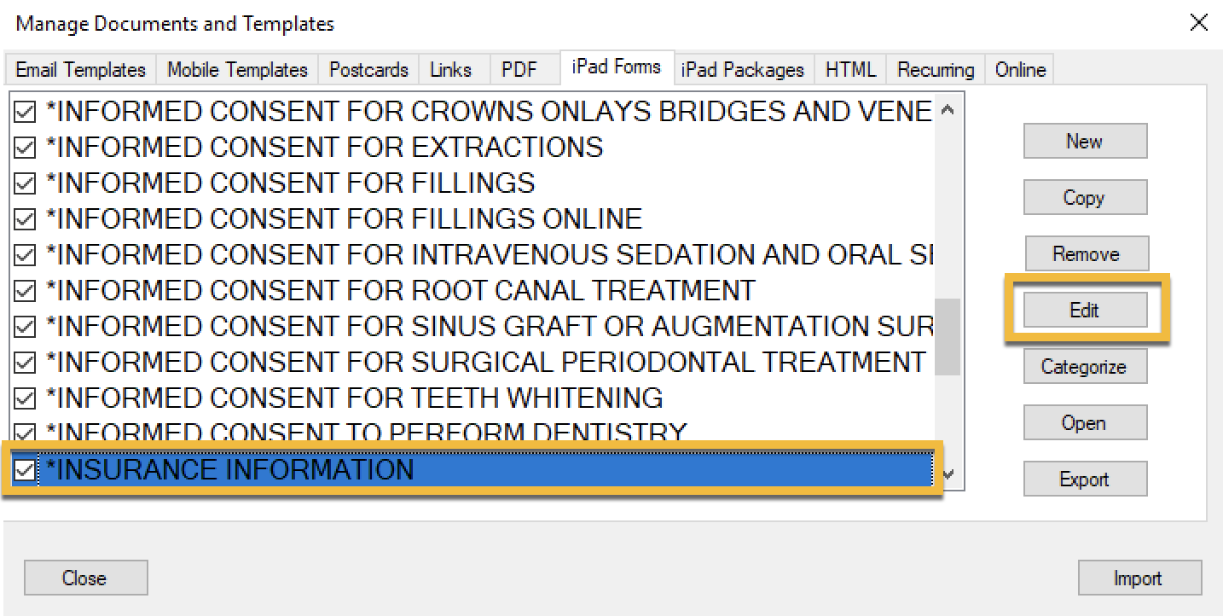Select the Recurring tab
This screenshot has height=616, width=1223.
coord(936,70)
